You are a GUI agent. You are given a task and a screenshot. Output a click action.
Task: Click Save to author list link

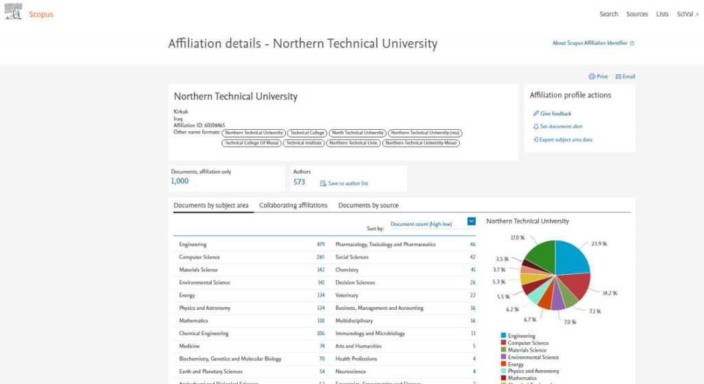[x=348, y=183]
